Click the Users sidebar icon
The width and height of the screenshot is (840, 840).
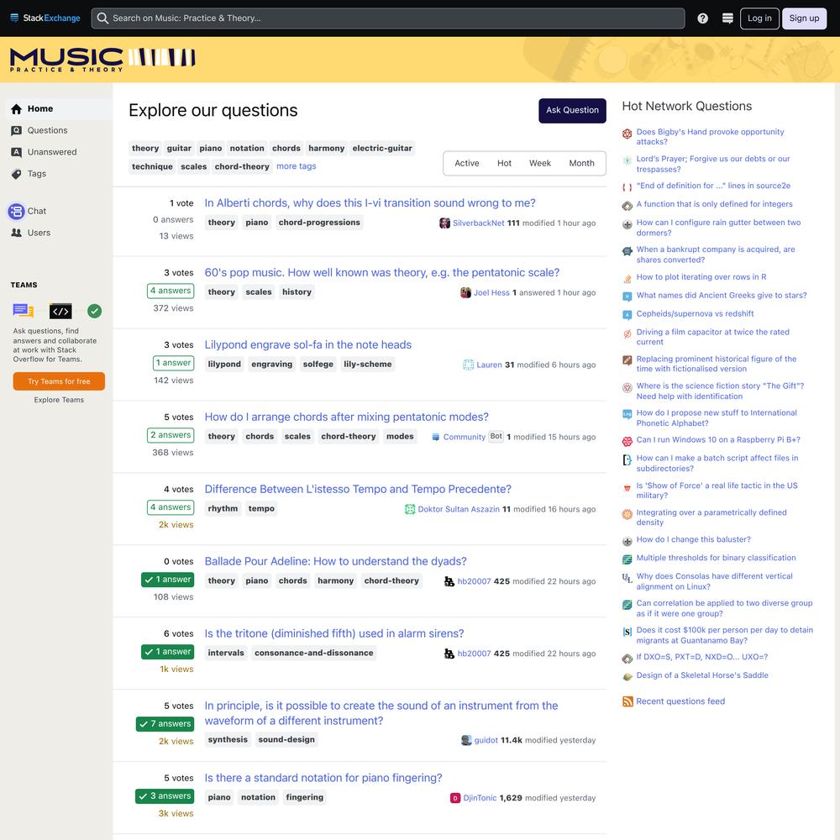point(17,233)
